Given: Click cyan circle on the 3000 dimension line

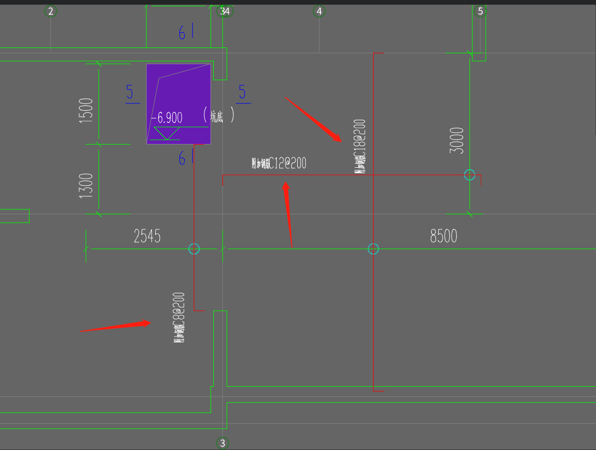Looking at the screenshot, I should point(470,175).
